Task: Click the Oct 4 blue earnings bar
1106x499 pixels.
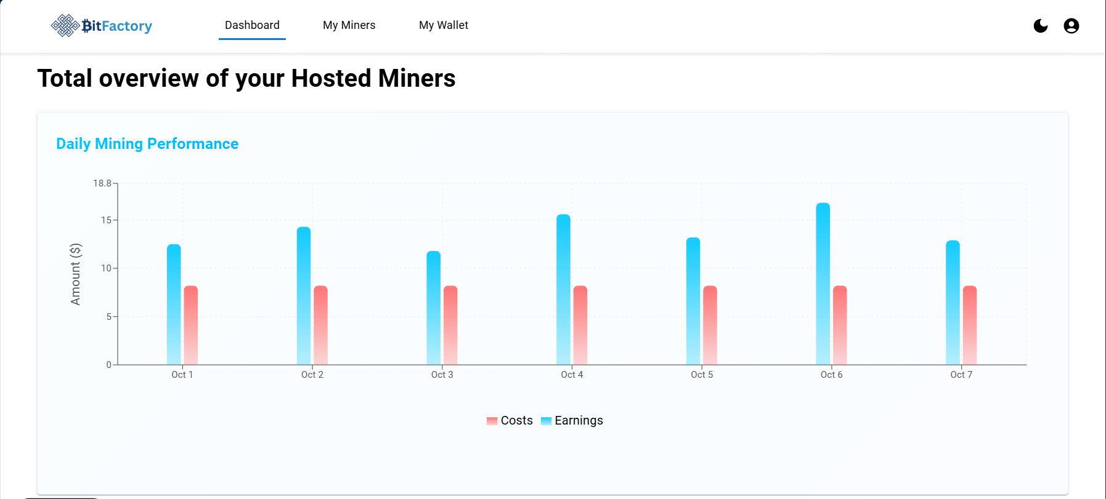Action: tap(563, 289)
